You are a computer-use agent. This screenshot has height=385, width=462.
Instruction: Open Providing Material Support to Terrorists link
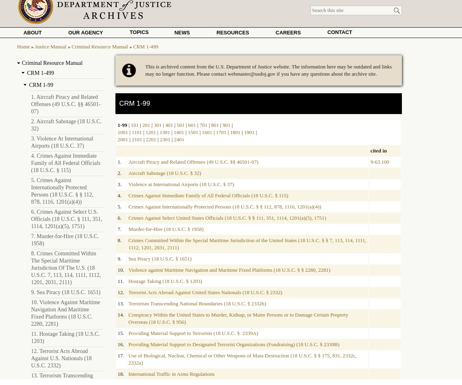coord(193,333)
